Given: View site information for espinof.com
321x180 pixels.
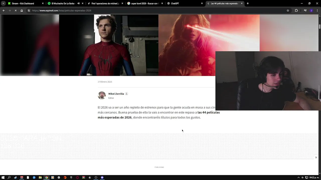Looking at the screenshot, I should pyautogui.click(x=29, y=10).
